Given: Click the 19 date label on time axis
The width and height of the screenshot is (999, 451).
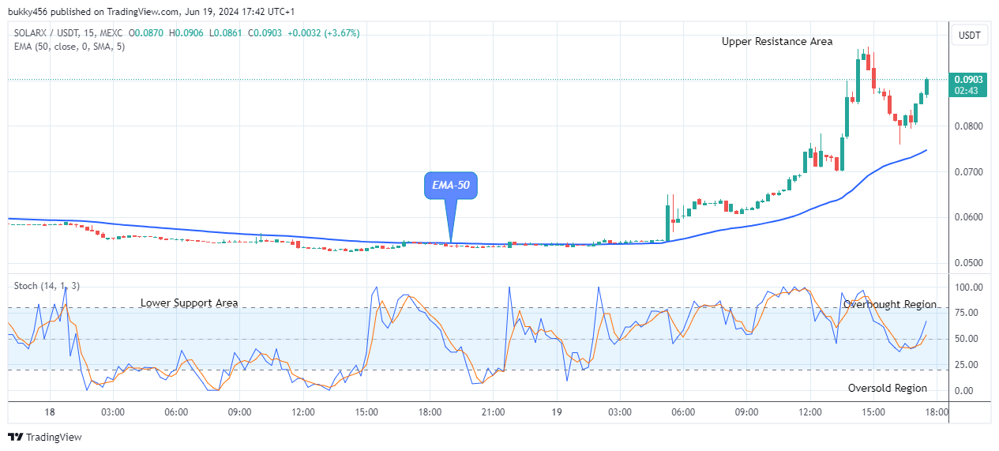Looking at the screenshot, I should pyautogui.click(x=556, y=412).
